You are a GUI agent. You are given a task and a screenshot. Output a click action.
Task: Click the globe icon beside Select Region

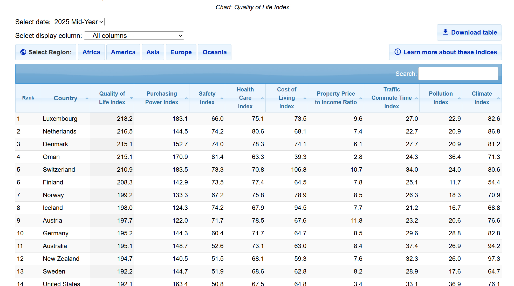pyautogui.click(x=23, y=52)
